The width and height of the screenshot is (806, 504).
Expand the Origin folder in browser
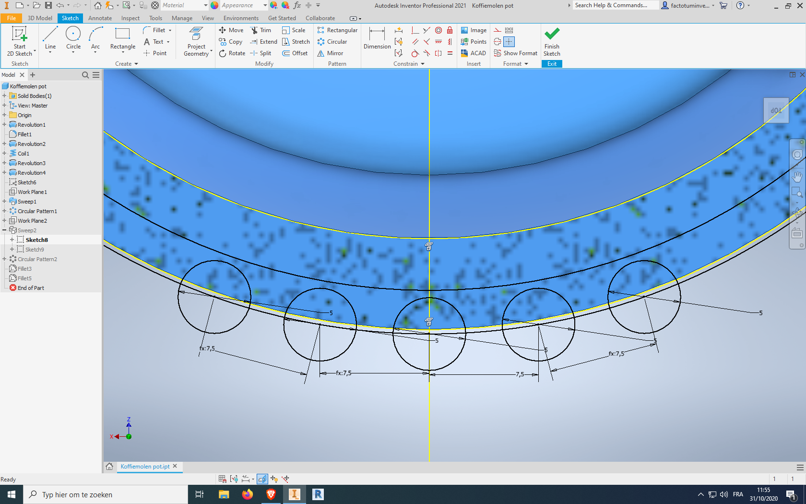click(x=5, y=115)
